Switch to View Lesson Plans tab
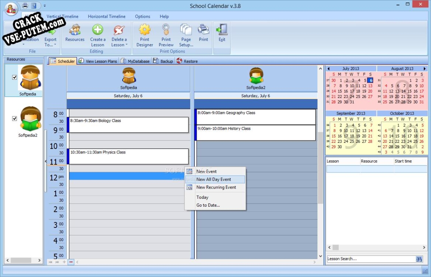This screenshot has width=431, height=277. (x=98, y=61)
